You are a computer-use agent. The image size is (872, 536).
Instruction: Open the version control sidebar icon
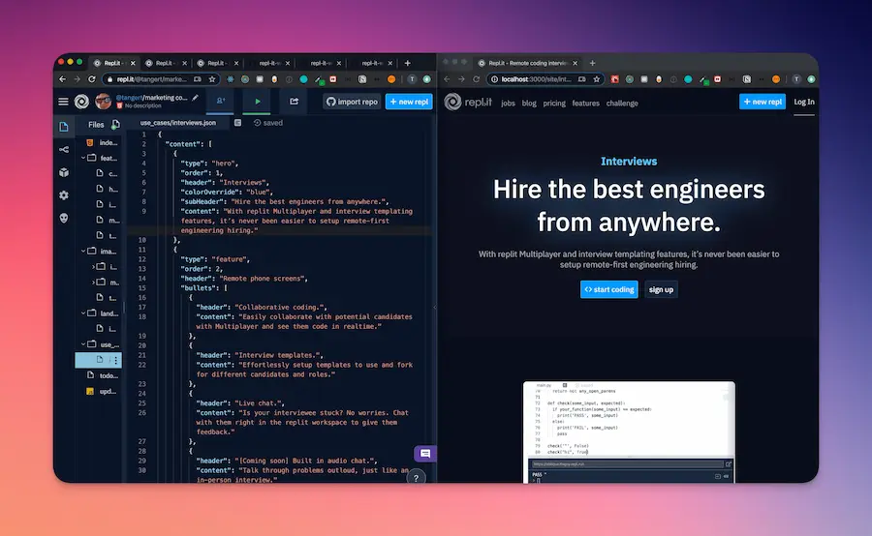pyautogui.click(x=64, y=149)
